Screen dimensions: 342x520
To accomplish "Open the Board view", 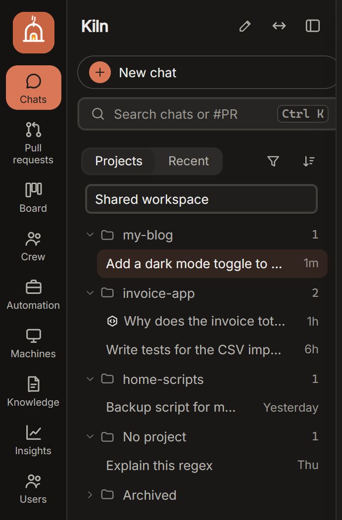I will click(x=33, y=198).
